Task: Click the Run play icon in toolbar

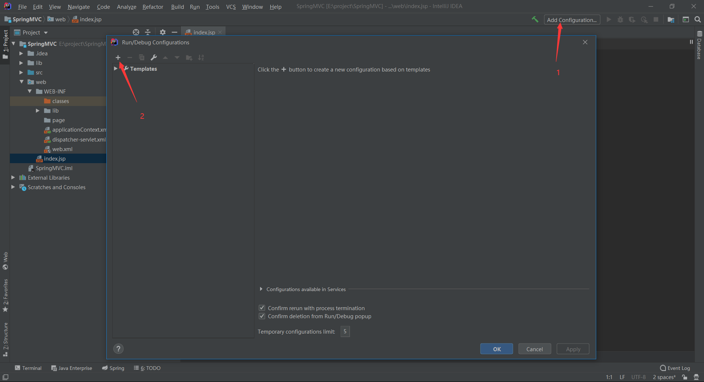Action: 609,19
